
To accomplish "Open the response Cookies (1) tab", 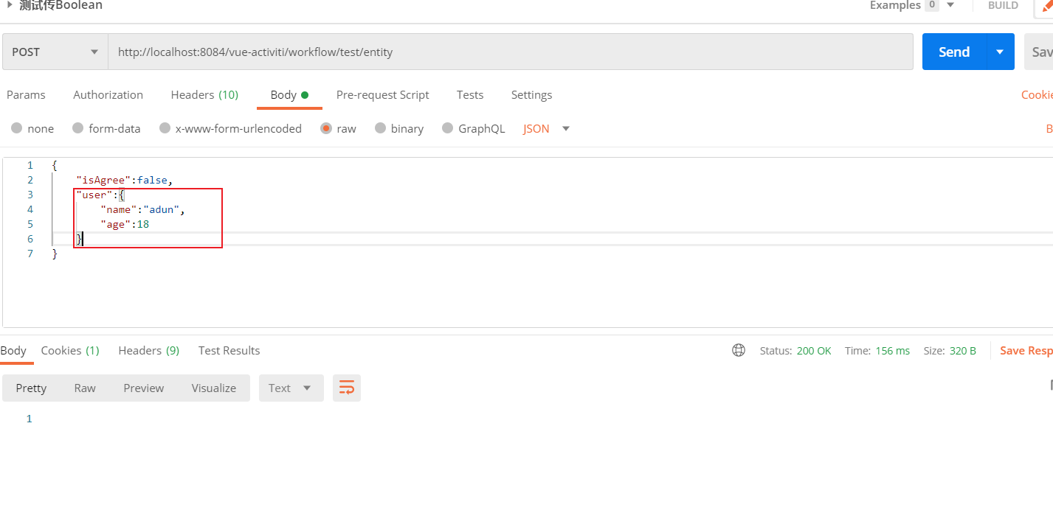I will pyautogui.click(x=70, y=350).
